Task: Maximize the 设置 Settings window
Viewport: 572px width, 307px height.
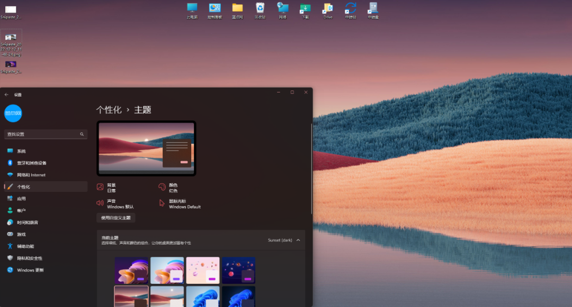Action: (x=292, y=92)
